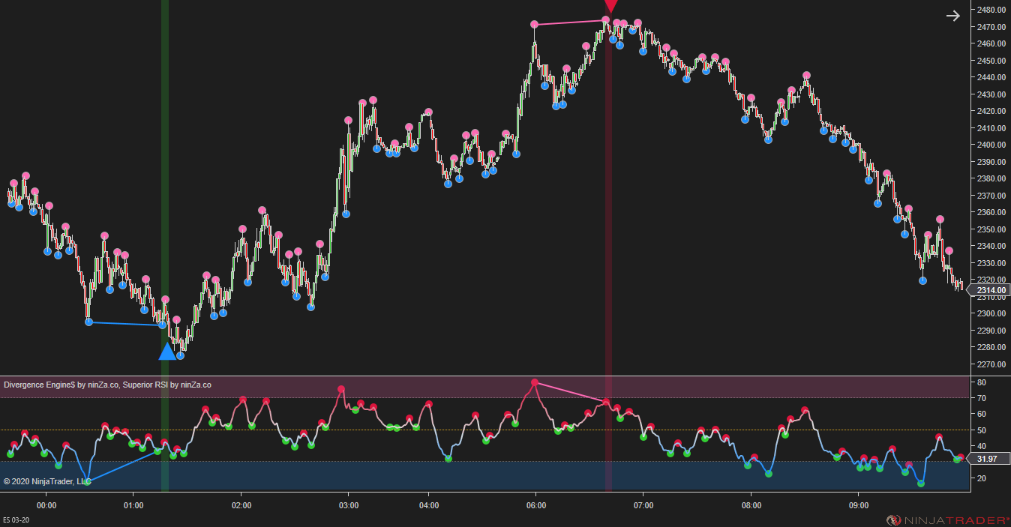Click the pink divergence trendline on price highs

click(570, 23)
